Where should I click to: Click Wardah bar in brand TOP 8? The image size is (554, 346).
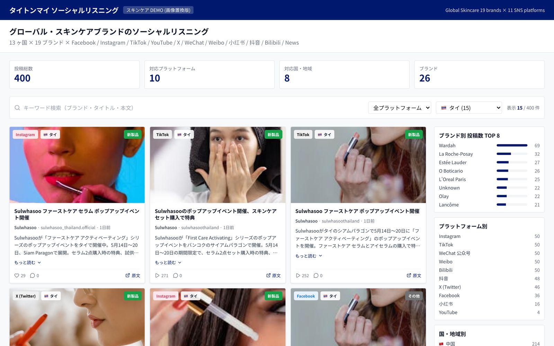click(x=512, y=146)
